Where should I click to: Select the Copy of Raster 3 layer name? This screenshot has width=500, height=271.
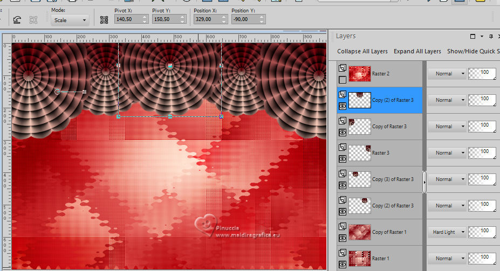389,127
